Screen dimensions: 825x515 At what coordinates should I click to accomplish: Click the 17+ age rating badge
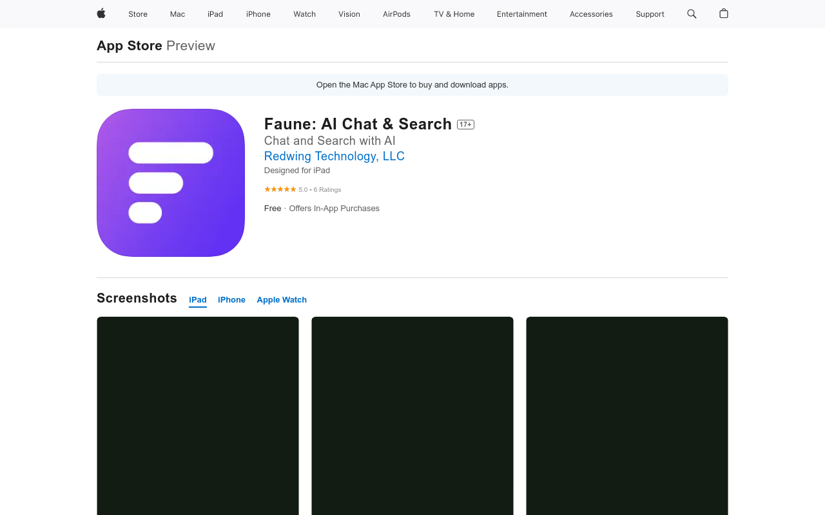[465, 124]
